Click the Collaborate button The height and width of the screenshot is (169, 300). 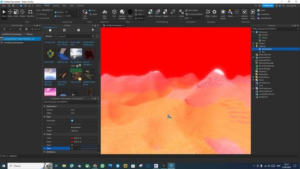(x=268, y=6)
